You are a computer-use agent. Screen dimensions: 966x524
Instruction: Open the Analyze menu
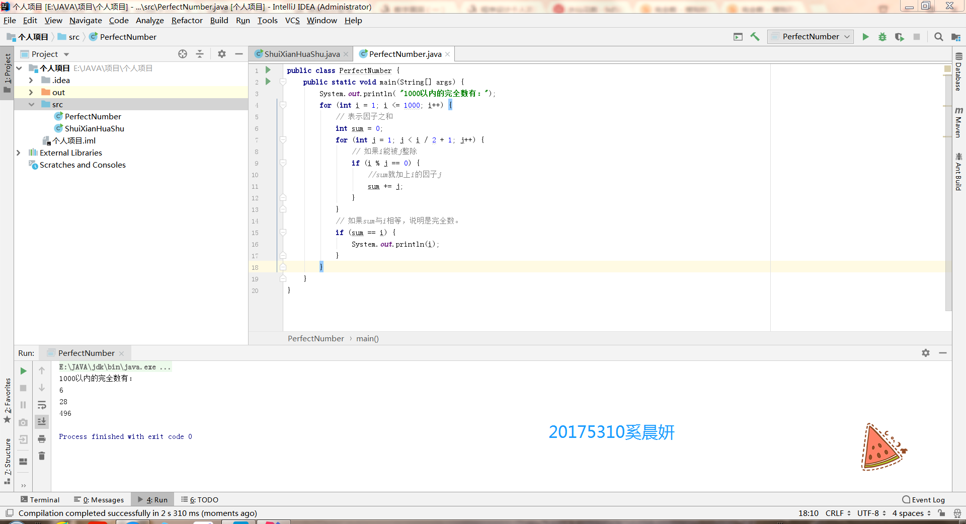point(149,20)
